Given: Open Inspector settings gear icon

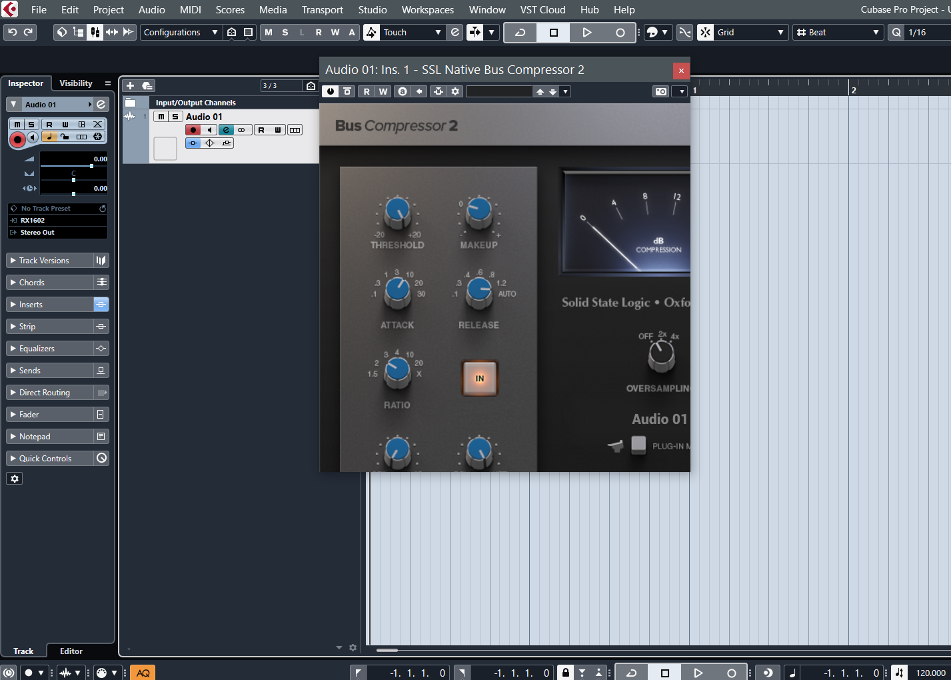Looking at the screenshot, I should click(15, 479).
